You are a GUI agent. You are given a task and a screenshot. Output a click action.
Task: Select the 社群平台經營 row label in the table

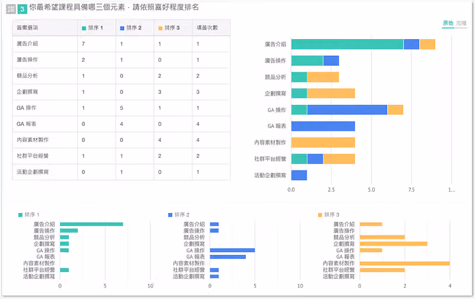click(33, 156)
